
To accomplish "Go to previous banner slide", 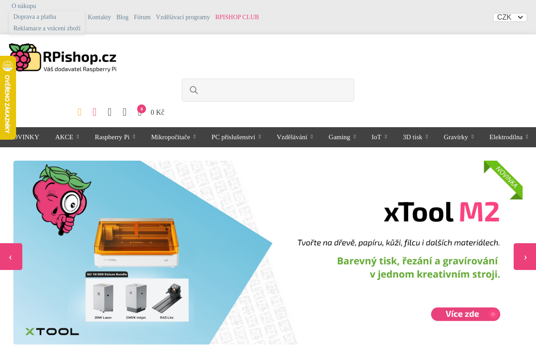I will 11,257.
